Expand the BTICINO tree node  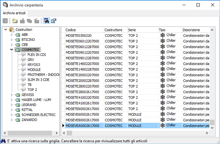tap(11, 40)
